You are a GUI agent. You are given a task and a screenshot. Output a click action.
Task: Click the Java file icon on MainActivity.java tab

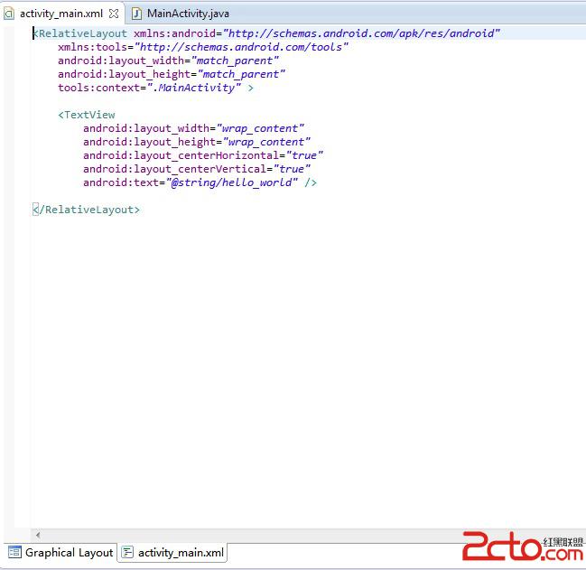pos(136,14)
